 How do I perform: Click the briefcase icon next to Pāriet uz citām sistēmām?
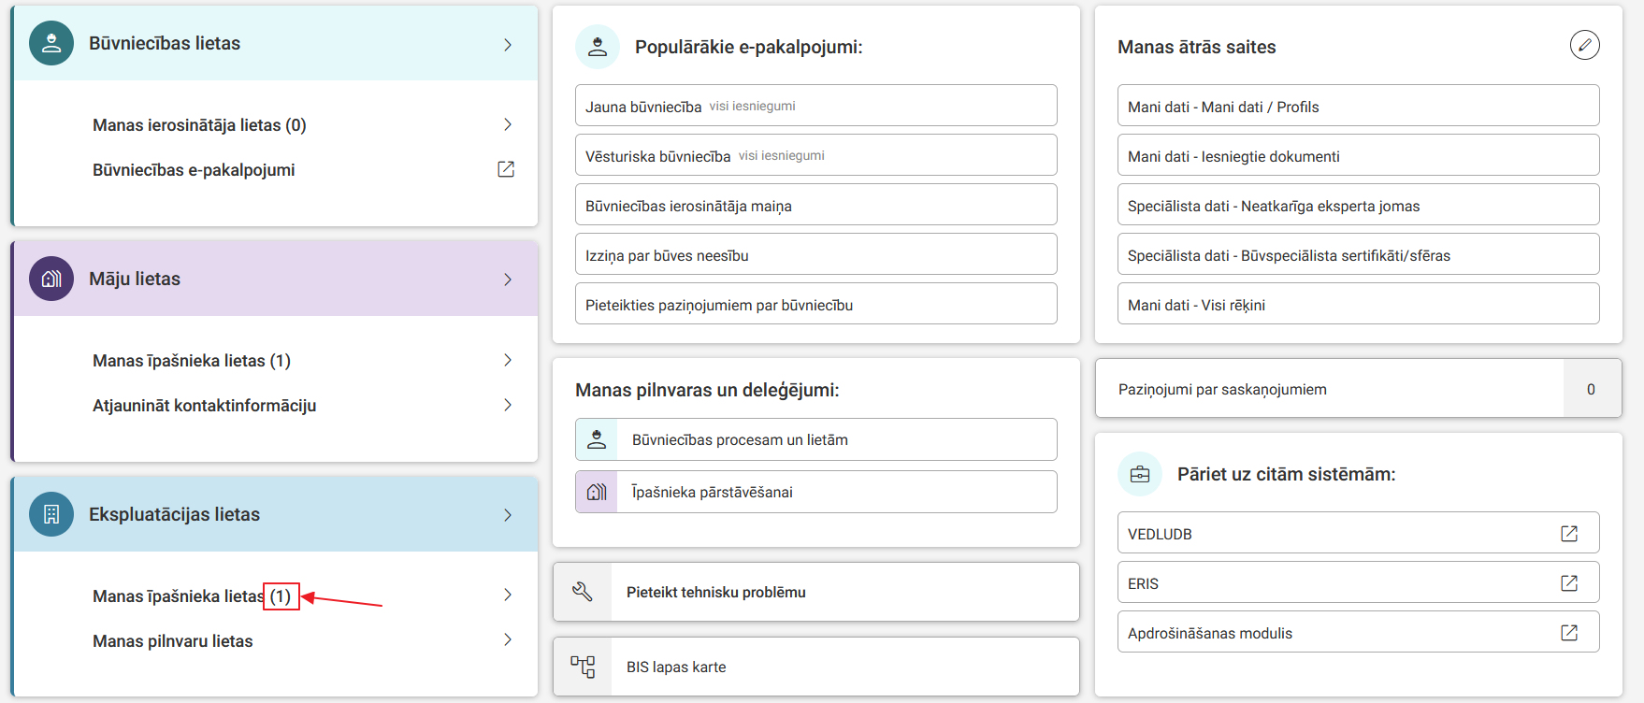coord(1140,474)
